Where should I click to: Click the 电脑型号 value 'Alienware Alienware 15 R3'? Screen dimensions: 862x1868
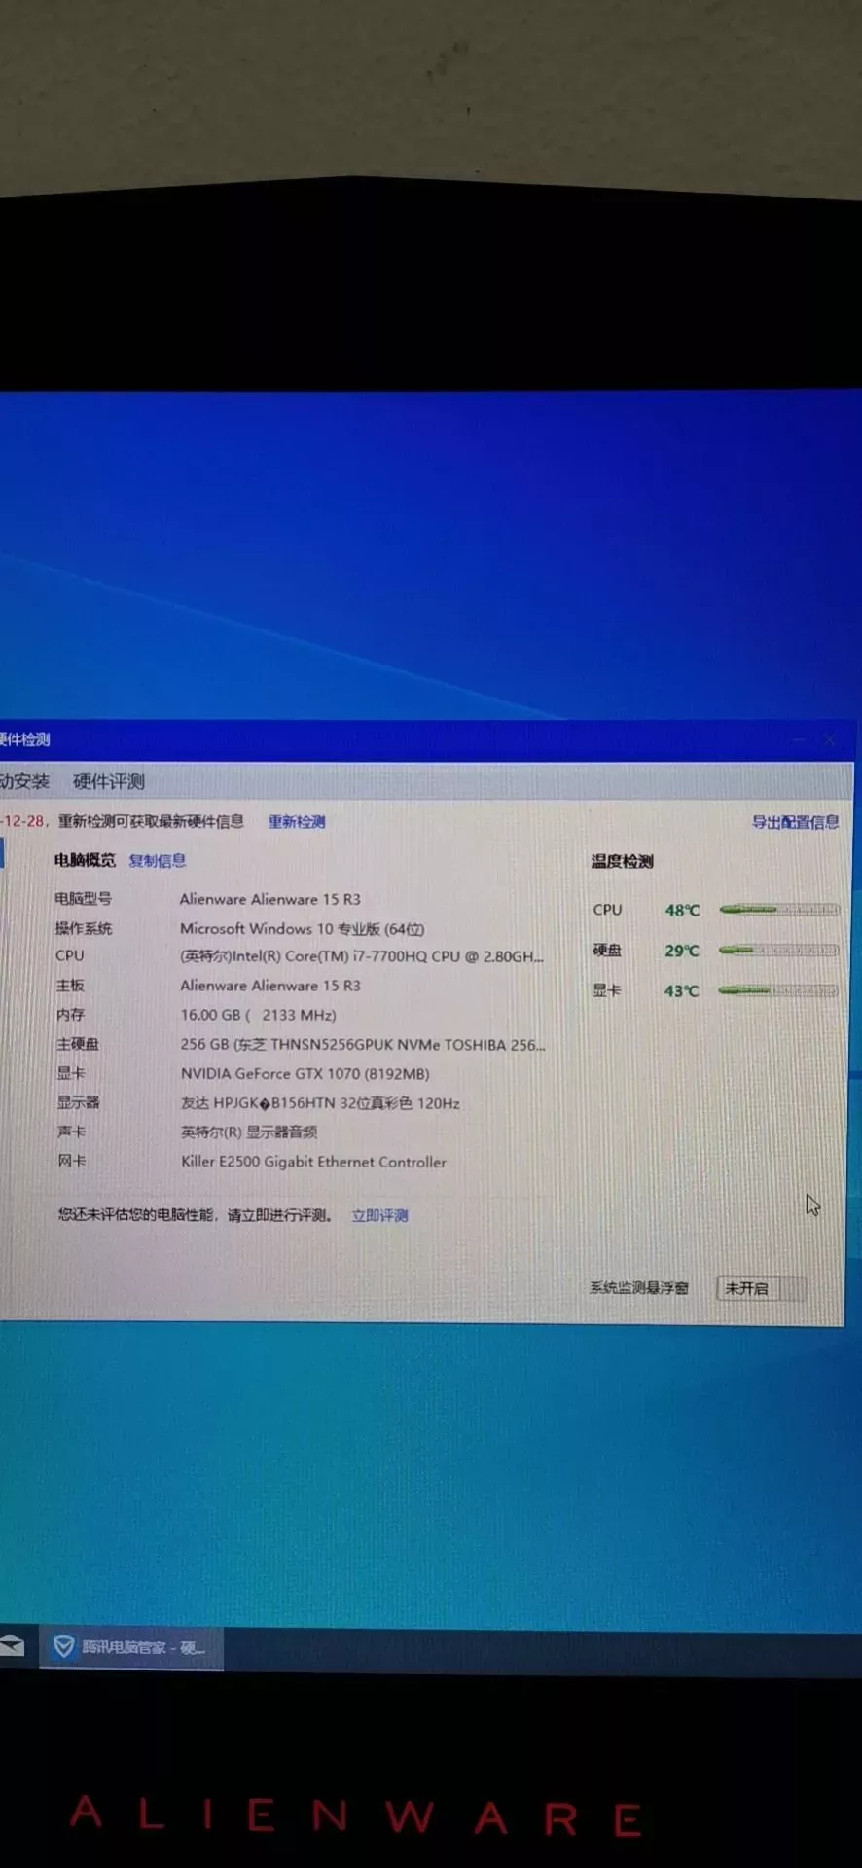[269, 899]
